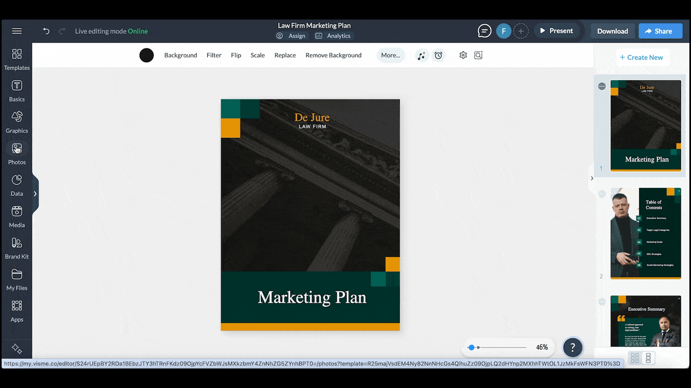The width and height of the screenshot is (691, 388).
Task: Collapse the slides panel with chevron
Action: pyautogui.click(x=592, y=178)
